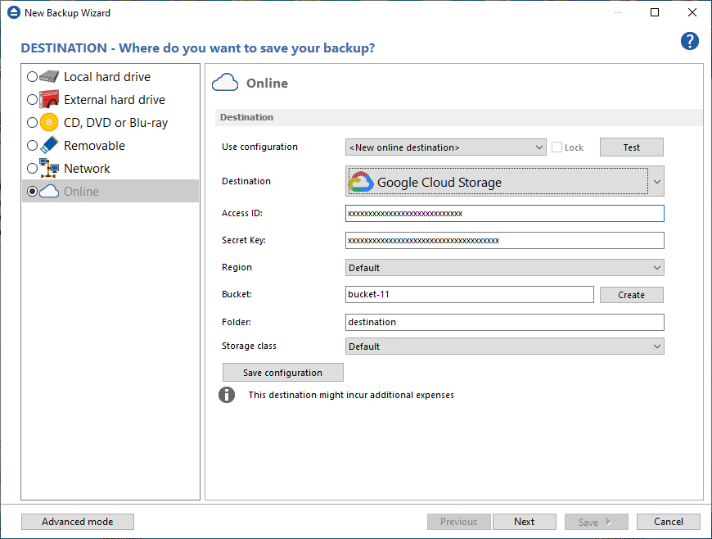
Task: Click the Google Cloud Storage logo icon
Action: tap(362, 182)
